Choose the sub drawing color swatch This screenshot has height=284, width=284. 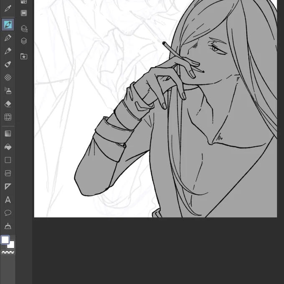coord(11,245)
